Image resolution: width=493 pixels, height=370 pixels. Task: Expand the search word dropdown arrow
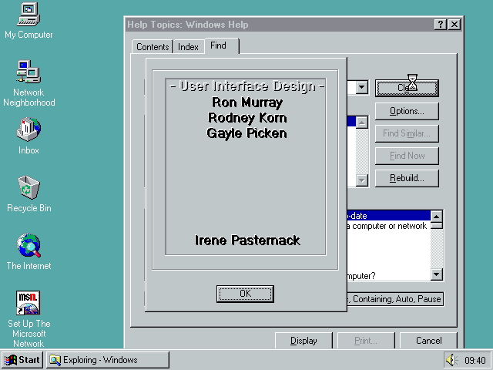361,87
